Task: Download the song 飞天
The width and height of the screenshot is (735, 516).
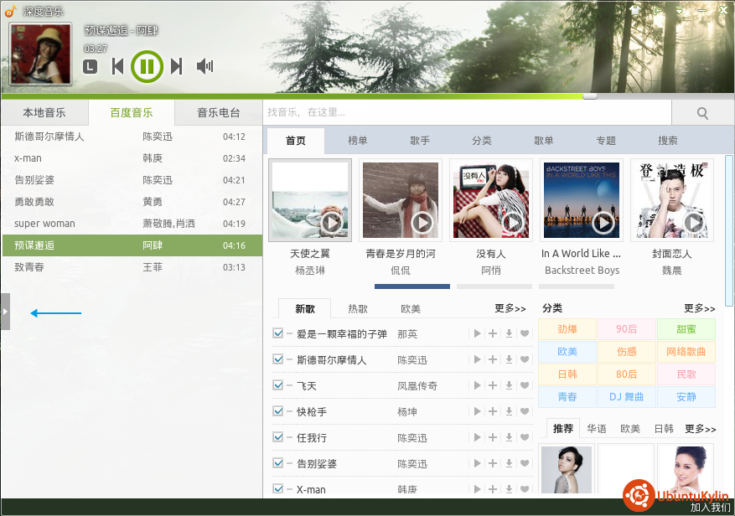Action: [x=509, y=385]
